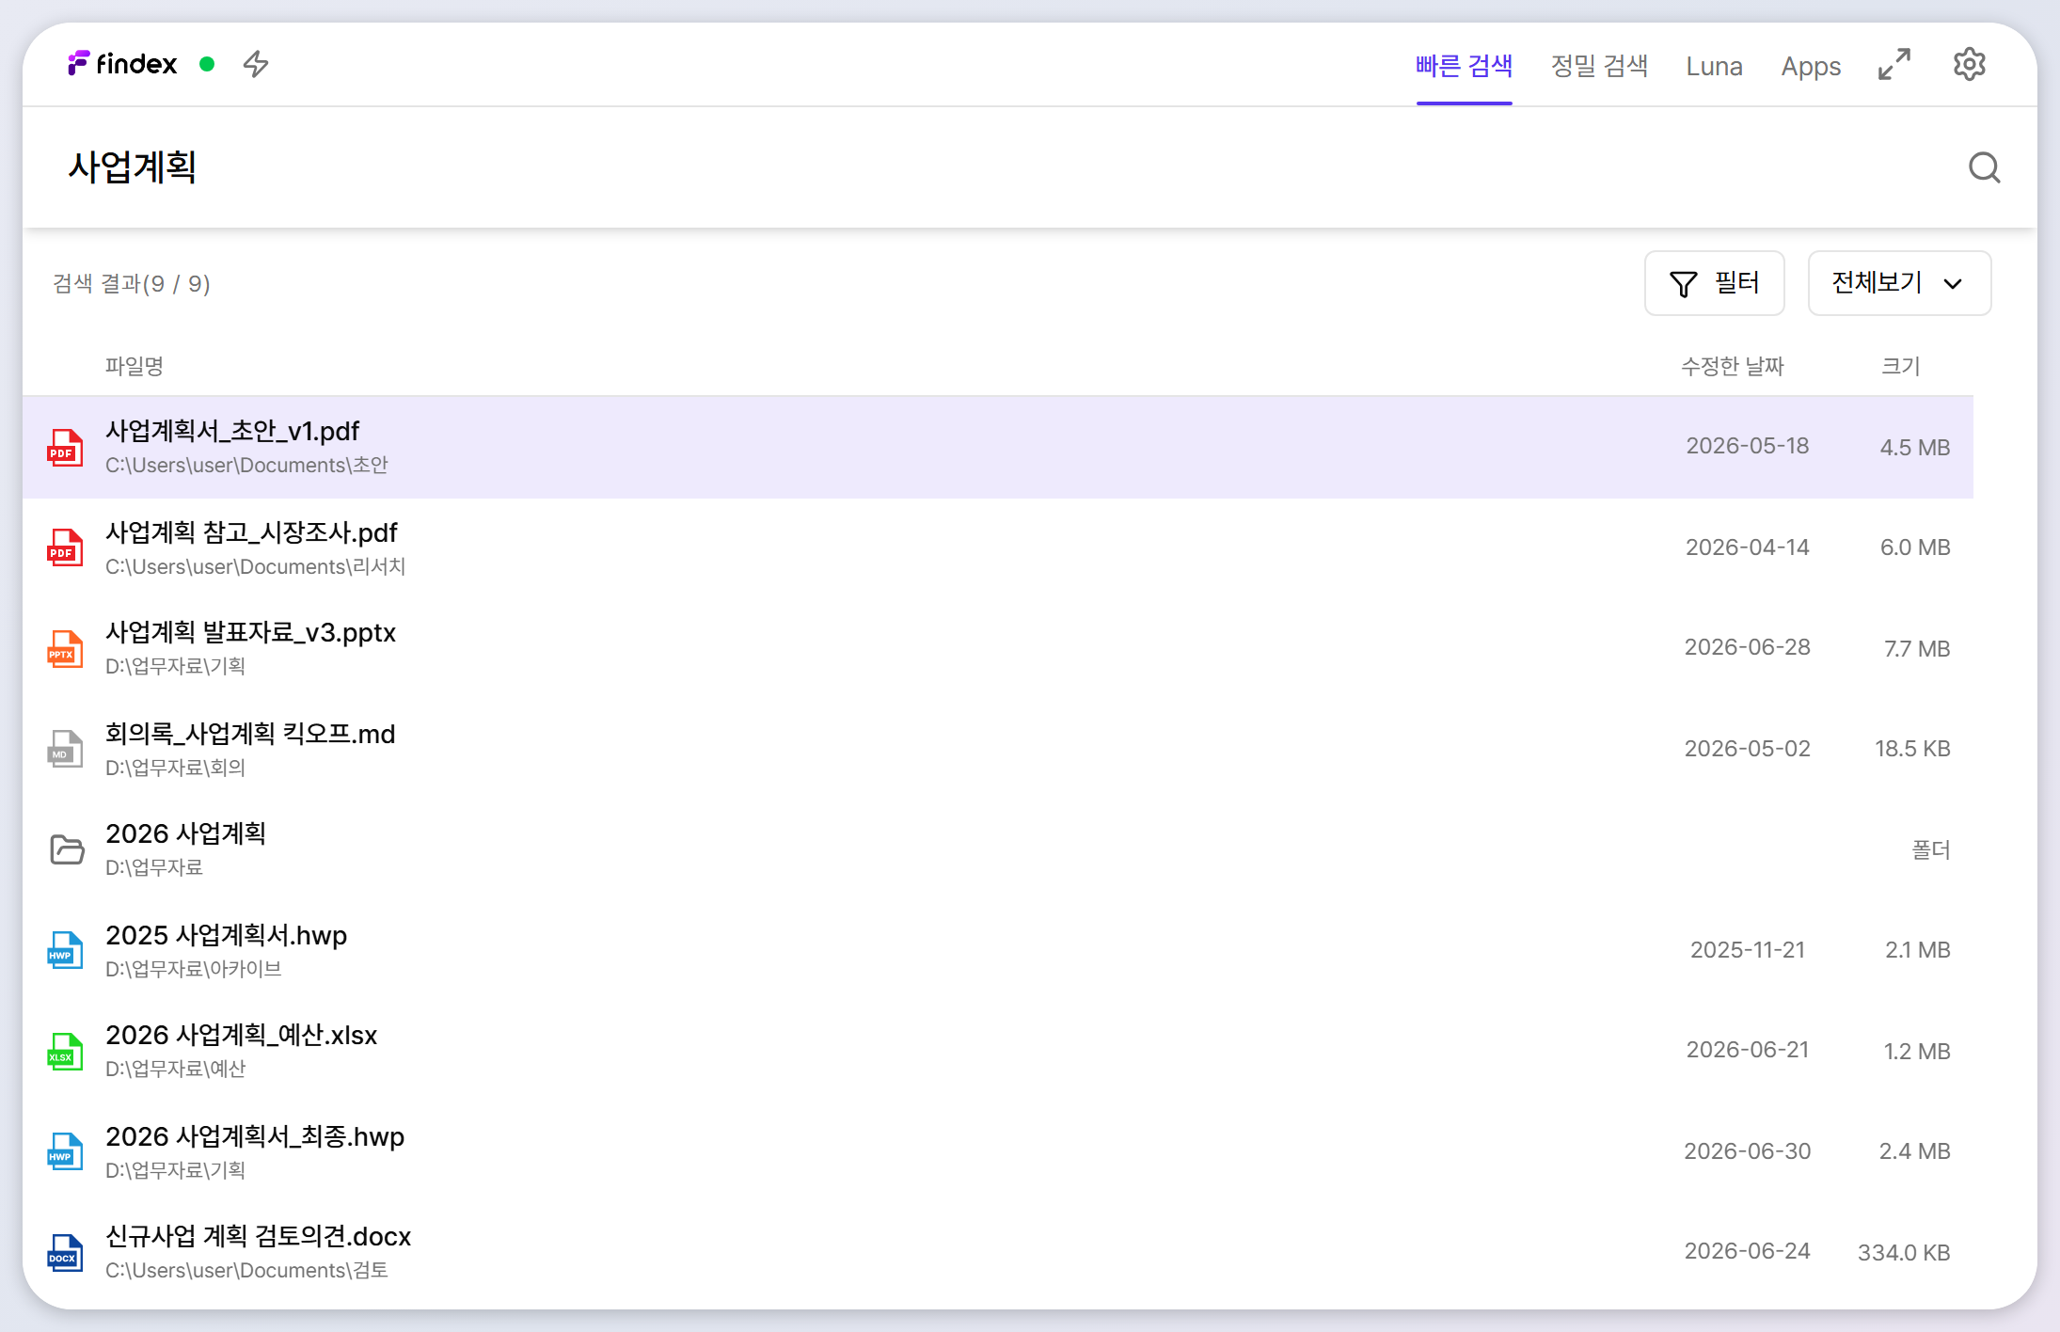Click the date 2026-04-14
2060x1332 pixels.
(x=1747, y=547)
